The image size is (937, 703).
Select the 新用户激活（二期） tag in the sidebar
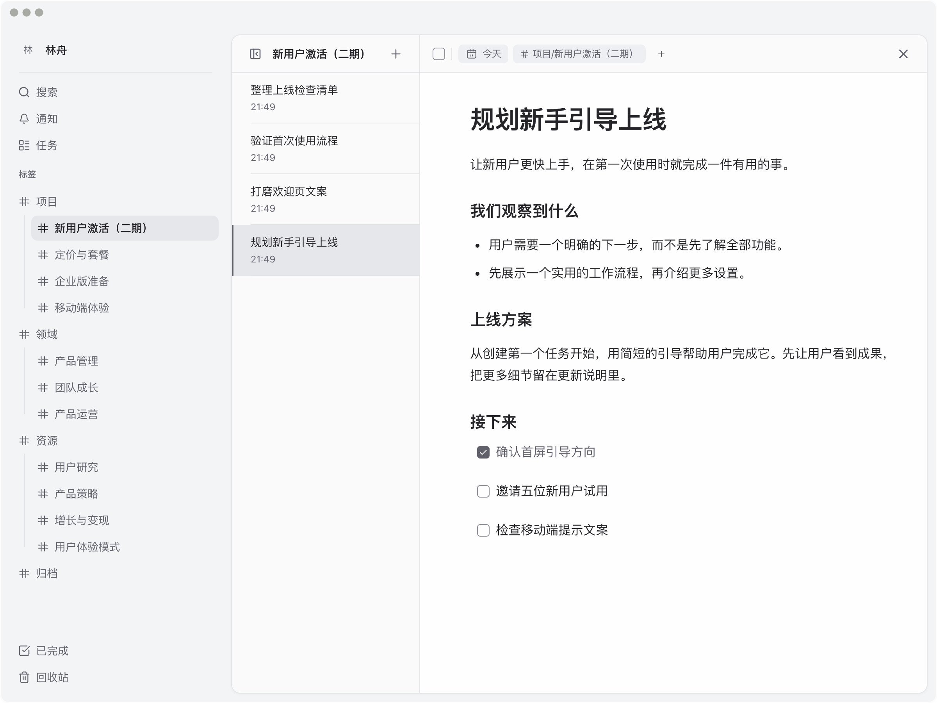pyautogui.click(x=125, y=228)
